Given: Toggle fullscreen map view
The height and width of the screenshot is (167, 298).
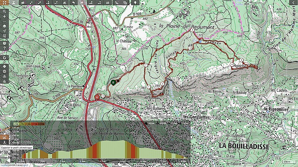Looking at the screenshot, I should [x=4, y=3].
